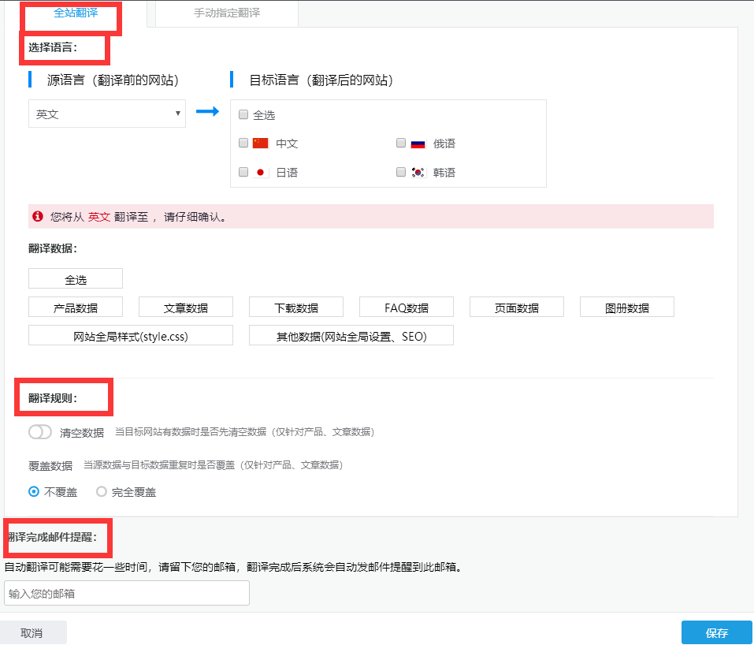Image resolution: width=754 pixels, height=645 pixels.
Task: Select the 完全覆盖 overwrite radio button
Action: [x=102, y=491]
